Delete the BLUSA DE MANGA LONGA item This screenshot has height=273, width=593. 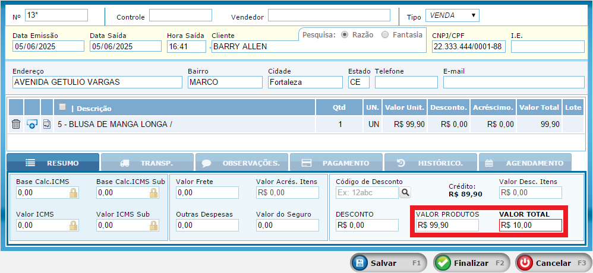pyautogui.click(x=16, y=124)
